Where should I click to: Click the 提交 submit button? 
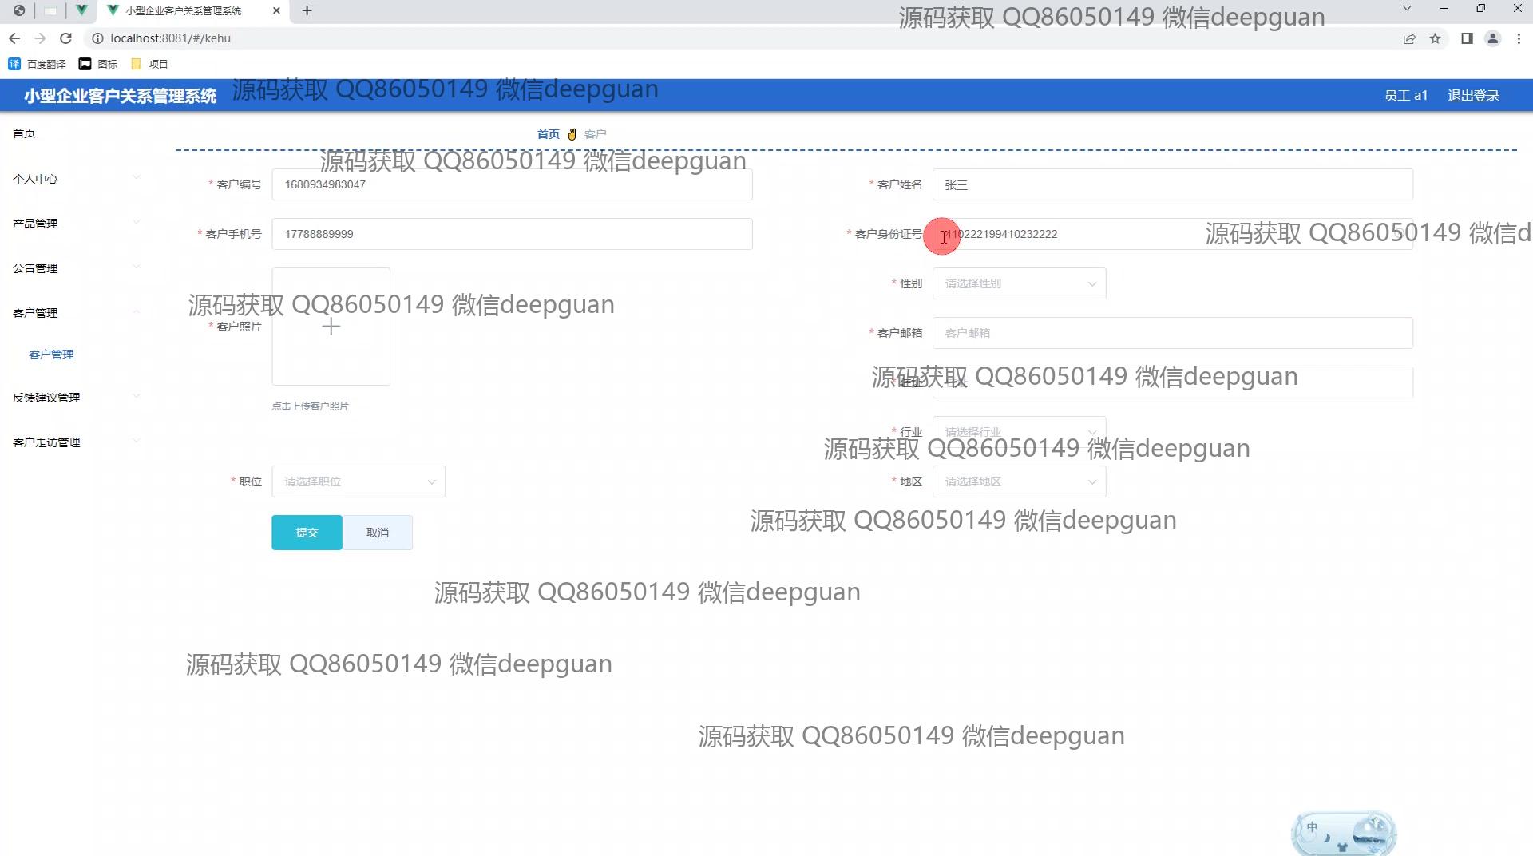(x=307, y=533)
